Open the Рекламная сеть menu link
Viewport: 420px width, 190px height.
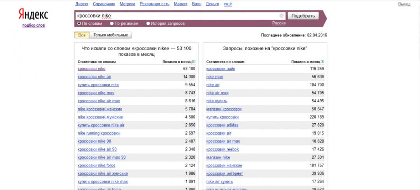[x=154, y=4]
